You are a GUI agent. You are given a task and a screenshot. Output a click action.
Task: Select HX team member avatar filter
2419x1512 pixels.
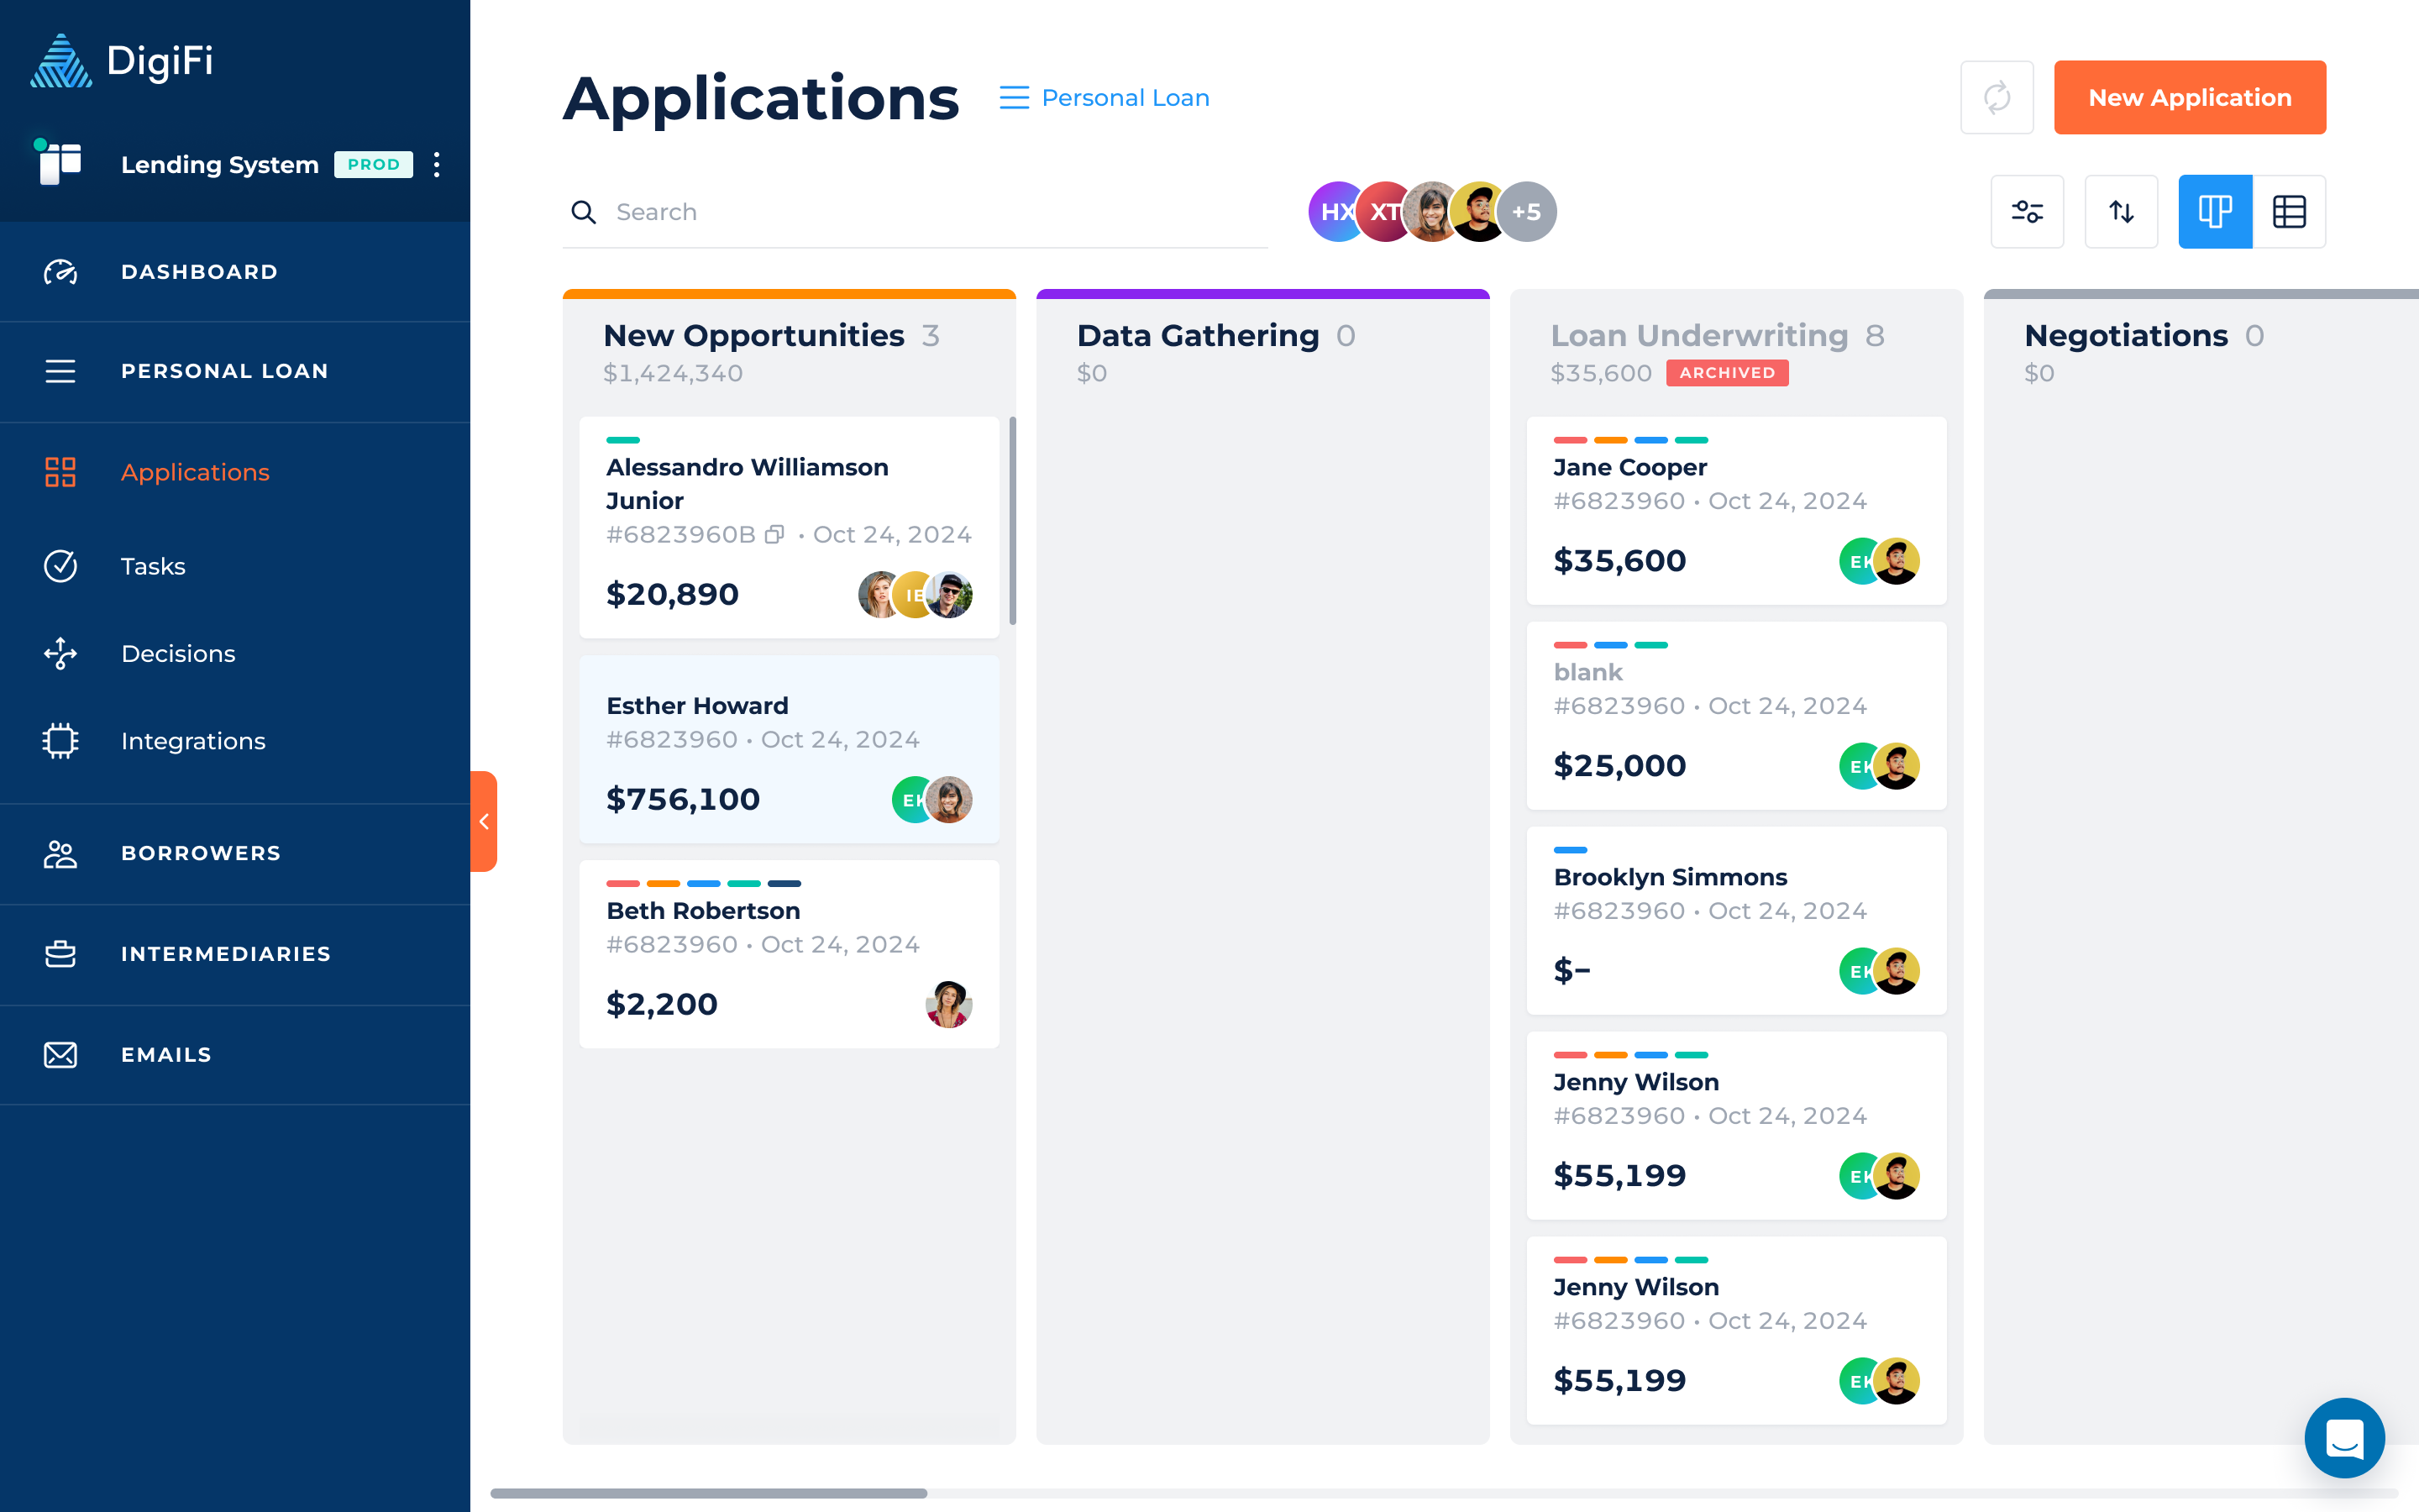click(x=1332, y=212)
